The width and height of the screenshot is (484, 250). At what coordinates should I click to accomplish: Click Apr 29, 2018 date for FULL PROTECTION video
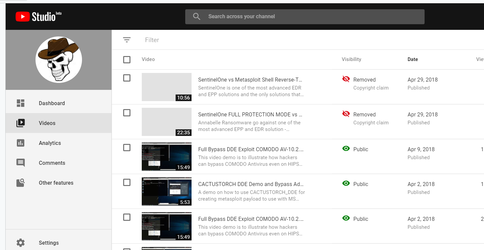[423, 114]
